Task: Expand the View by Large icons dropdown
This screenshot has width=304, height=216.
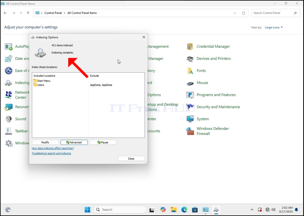Action: coord(274,27)
